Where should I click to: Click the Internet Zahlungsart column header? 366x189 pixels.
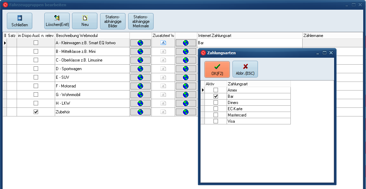point(250,36)
